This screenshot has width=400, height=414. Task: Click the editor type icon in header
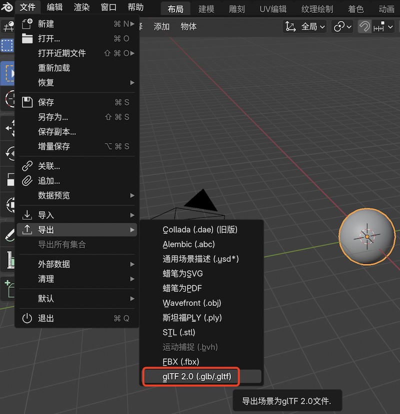8,27
